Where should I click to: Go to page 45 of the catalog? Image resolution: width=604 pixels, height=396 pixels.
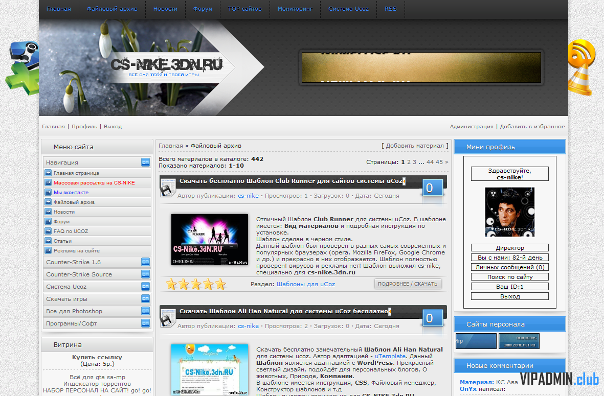pyautogui.click(x=439, y=162)
